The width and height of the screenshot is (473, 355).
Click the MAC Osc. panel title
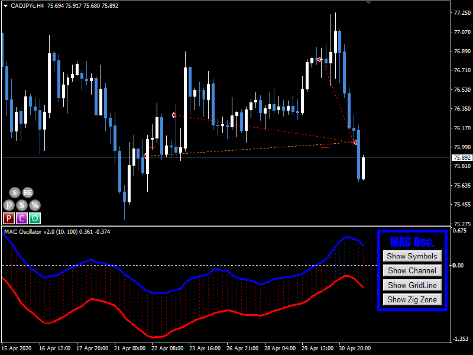pyautogui.click(x=412, y=241)
